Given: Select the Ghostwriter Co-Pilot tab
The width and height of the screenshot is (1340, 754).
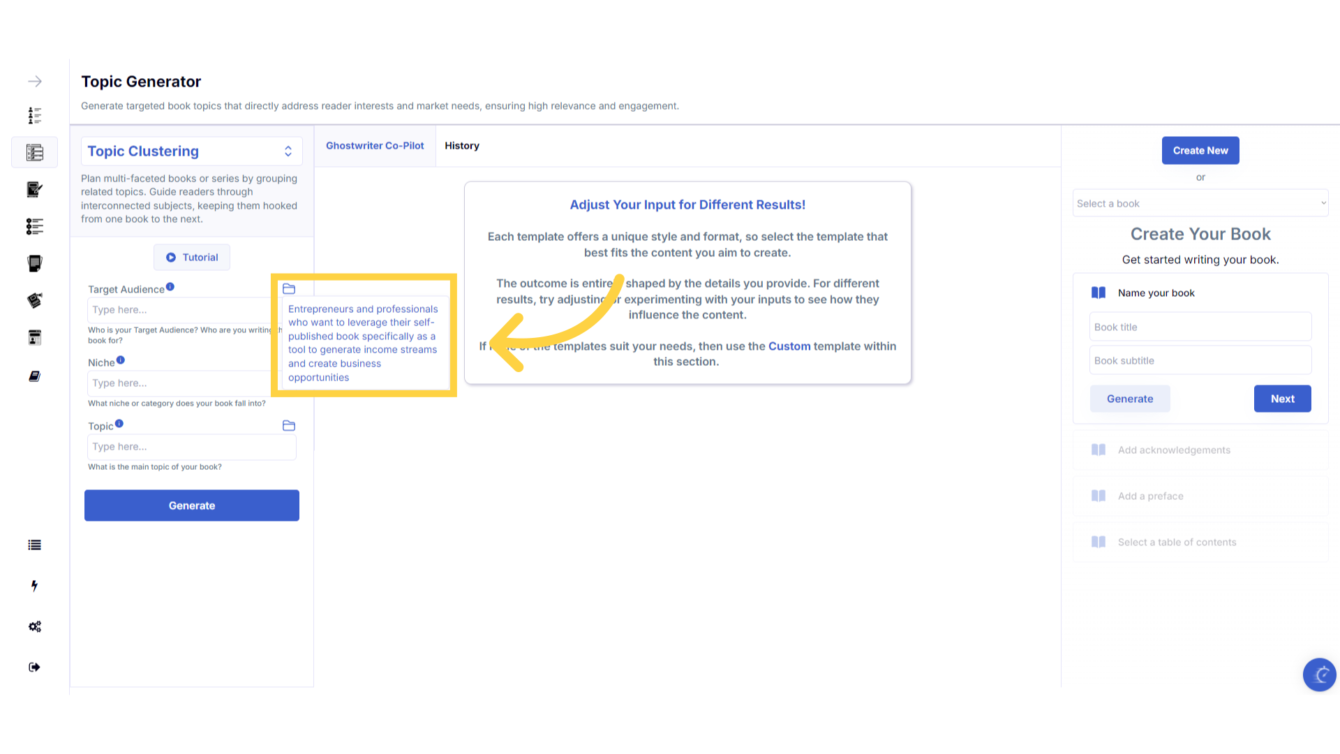Looking at the screenshot, I should (375, 146).
